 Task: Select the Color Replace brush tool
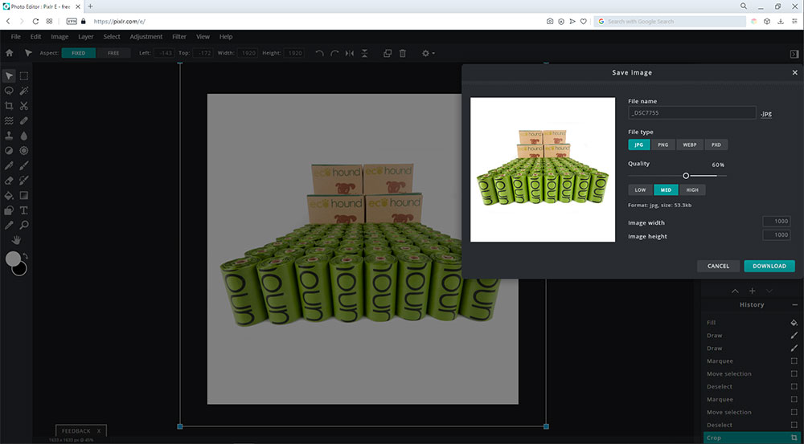tap(23, 181)
